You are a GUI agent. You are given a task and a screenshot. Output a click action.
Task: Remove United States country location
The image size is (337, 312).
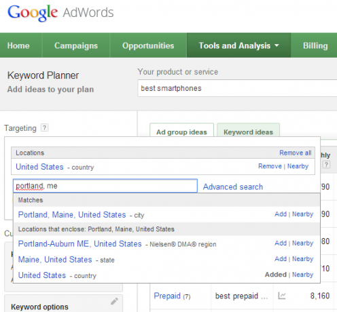pyautogui.click(x=270, y=166)
